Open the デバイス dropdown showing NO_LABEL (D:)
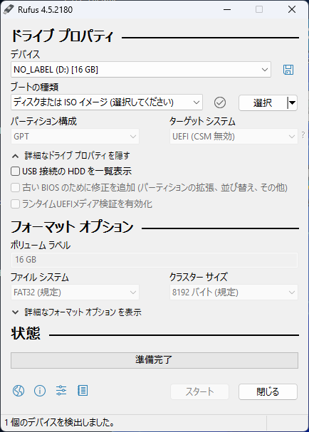This screenshot has height=432, width=309. [141, 70]
